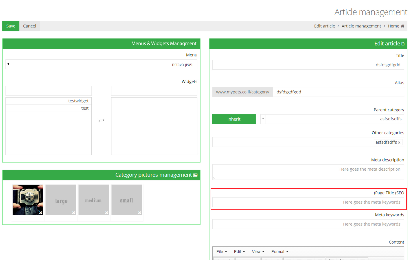The height and width of the screenshot is (260, 412).
Task: Open the Menu dropdown selector
Action: click(101, 64)
